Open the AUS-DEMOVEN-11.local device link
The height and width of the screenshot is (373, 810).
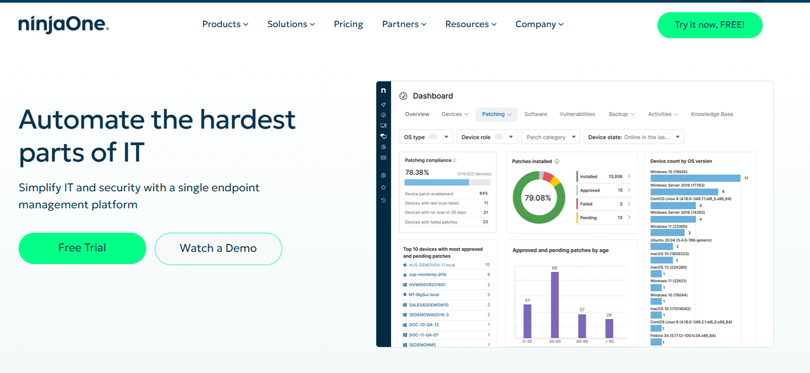click(432, 265)
